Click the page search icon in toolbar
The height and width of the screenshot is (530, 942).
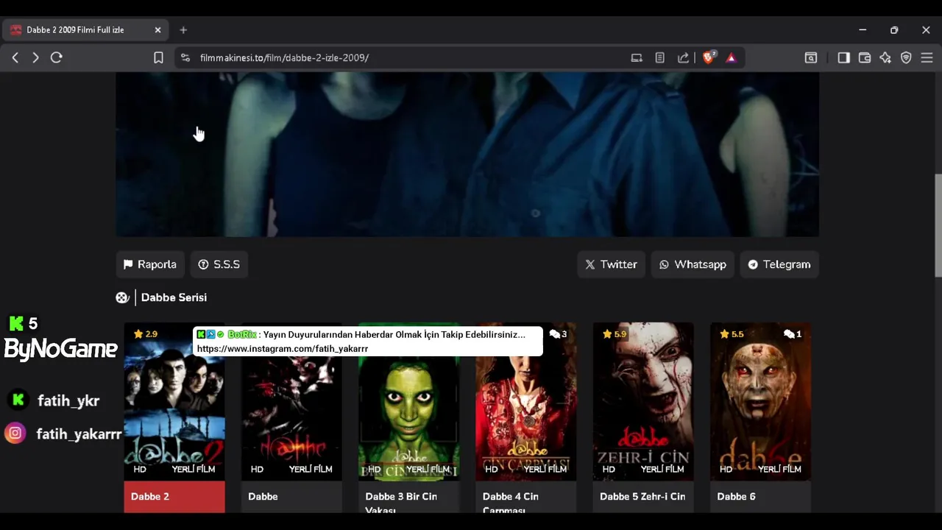(811, 57)
